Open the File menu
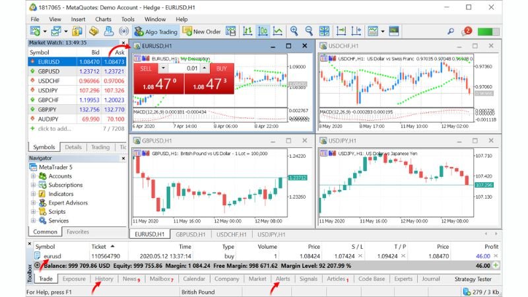This screenshot has width=528, height=297. (x=35, y=19)
